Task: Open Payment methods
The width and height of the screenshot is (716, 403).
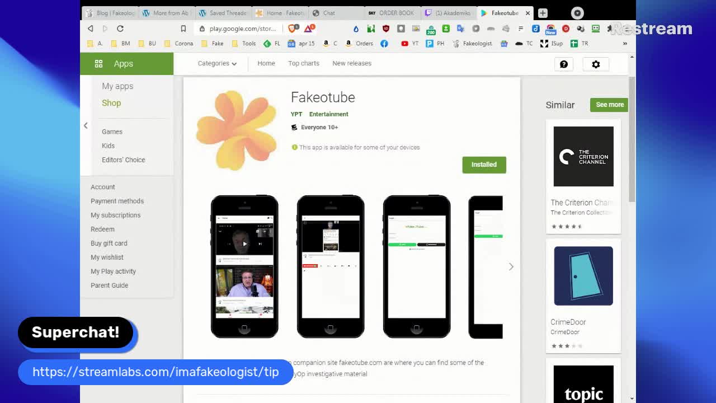Action: 117,201
